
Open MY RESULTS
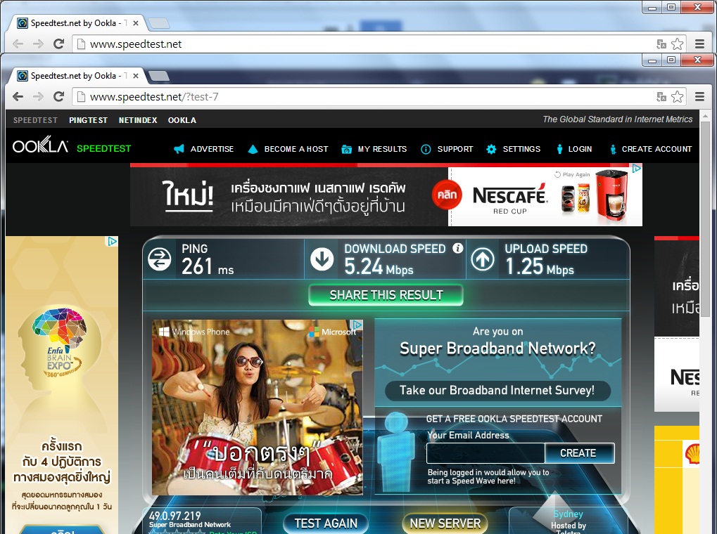(x=382, y=149)
